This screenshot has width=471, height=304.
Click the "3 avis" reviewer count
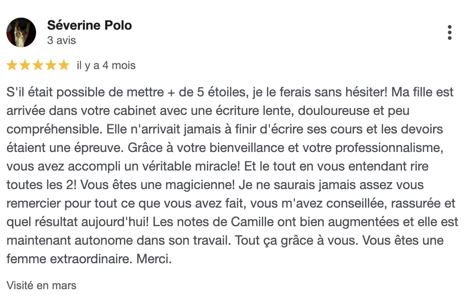(x=62, y=40)
